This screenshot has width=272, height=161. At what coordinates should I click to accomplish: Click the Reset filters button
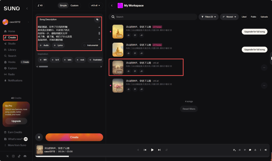pyautogui.click(x=189, y=109)
